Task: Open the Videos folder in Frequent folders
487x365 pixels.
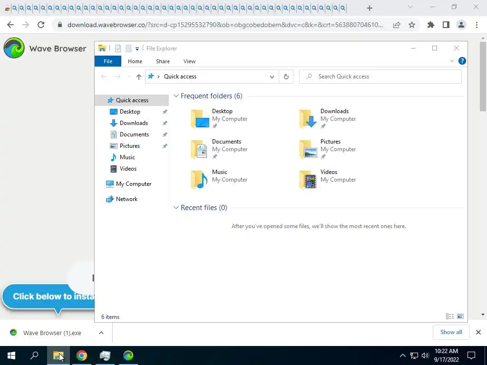Action: click(x=327, y=179)
